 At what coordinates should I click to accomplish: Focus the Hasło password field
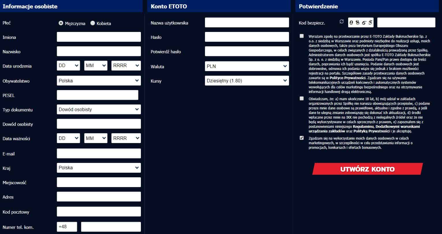247,37
